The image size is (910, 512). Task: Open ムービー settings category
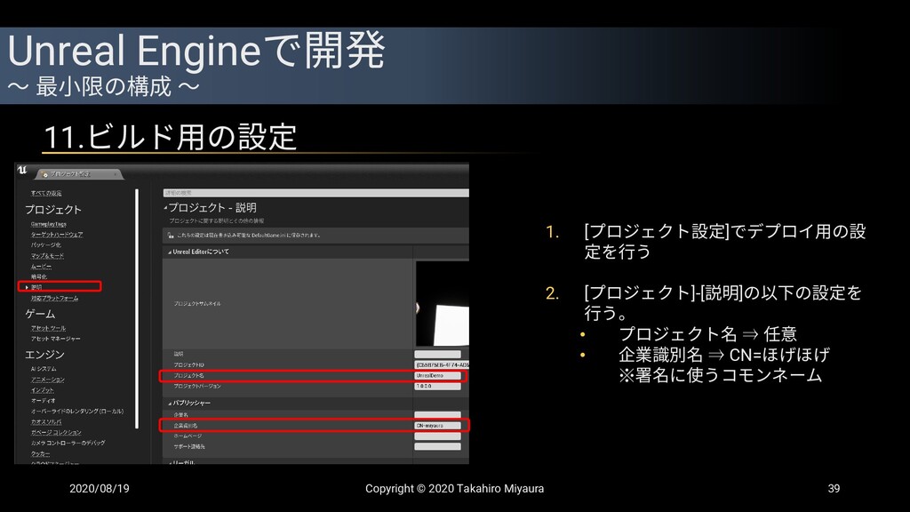[x=41, y=267]
